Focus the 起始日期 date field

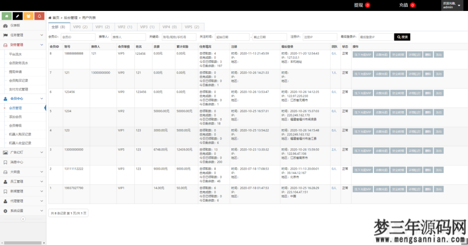click(x=232, y=37)
